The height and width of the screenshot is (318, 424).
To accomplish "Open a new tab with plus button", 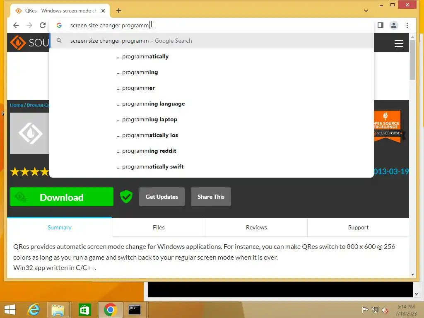I will [119, 11].
